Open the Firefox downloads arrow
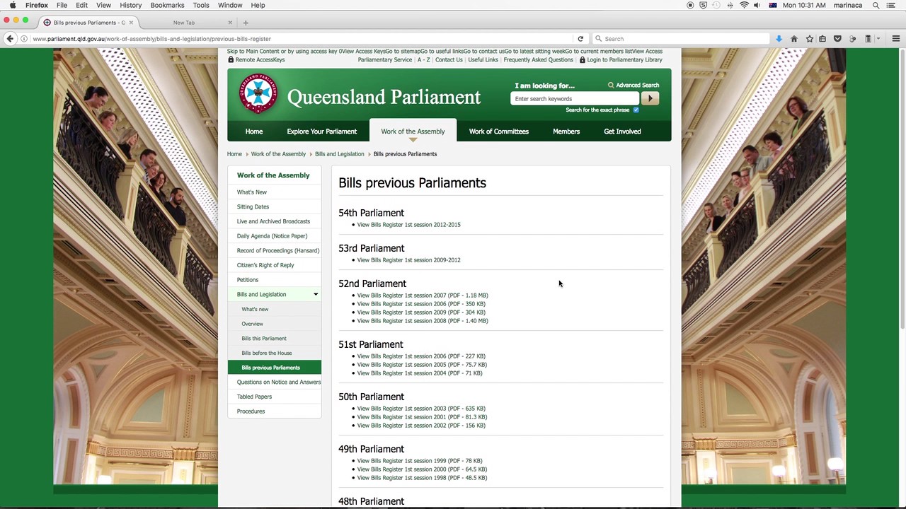This screenshot has height=509, width=906. tap(779, 39)
